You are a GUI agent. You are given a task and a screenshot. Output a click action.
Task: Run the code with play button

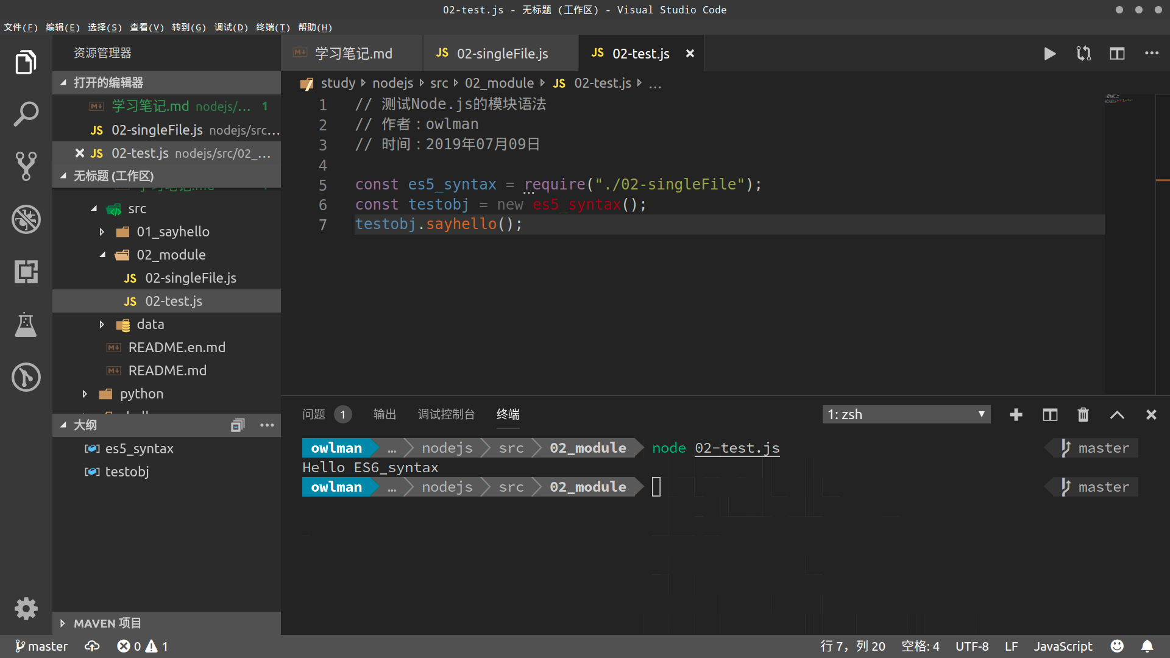1049,54
